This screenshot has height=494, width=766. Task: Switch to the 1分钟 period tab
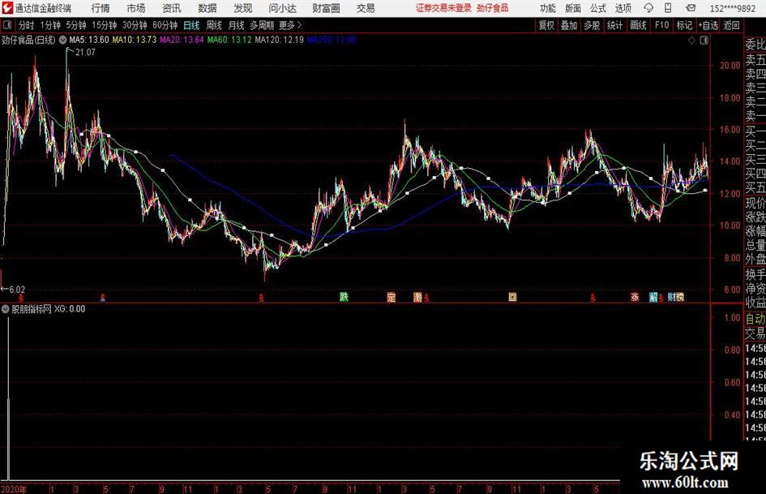coord(50,25)
